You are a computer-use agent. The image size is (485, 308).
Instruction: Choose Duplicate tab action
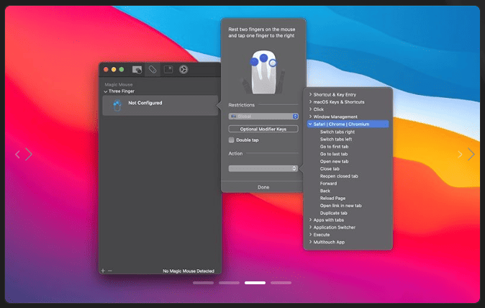tap(333, 213)
